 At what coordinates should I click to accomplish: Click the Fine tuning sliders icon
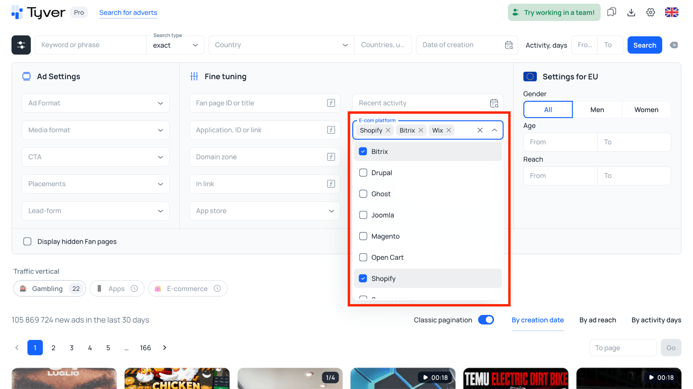click(x=194, y=76)
